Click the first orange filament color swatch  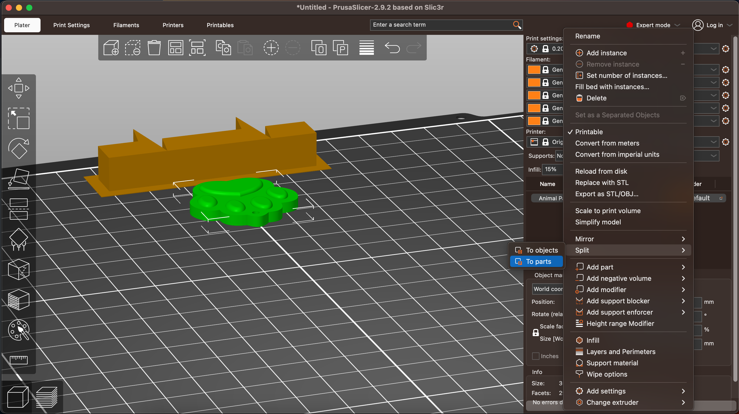(x=534, y=70)
